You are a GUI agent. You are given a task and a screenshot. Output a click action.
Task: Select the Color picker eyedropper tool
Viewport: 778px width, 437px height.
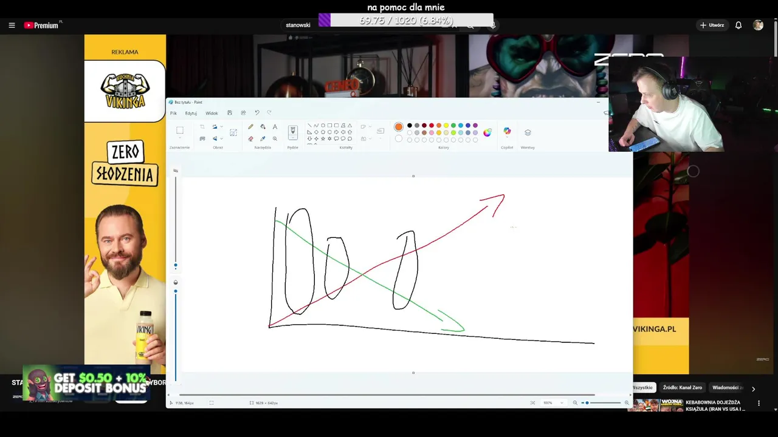pyautogui.click(x=263, y=138)
